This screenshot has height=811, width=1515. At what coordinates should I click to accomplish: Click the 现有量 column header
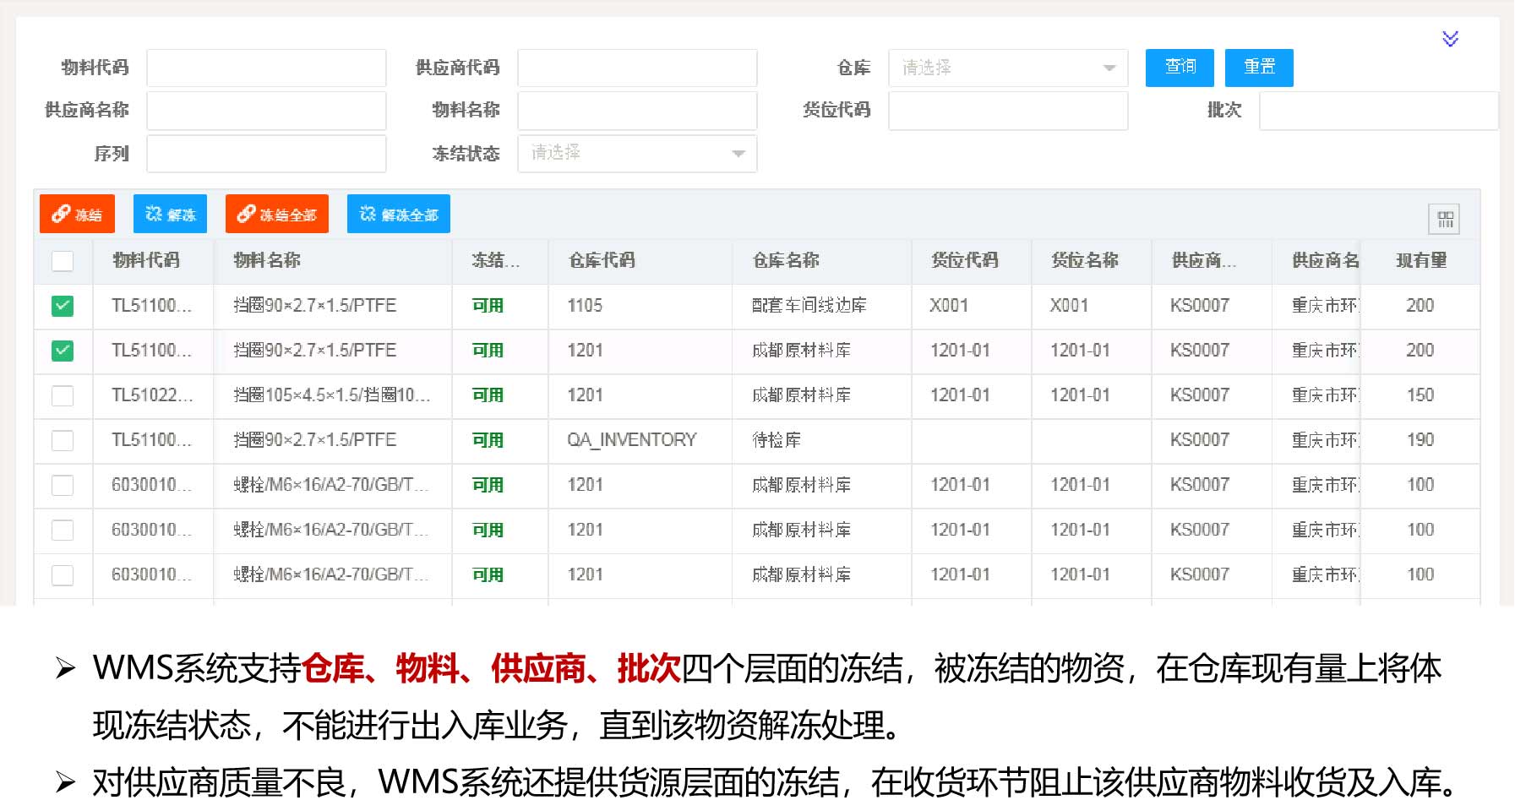tap(1420, 261)
